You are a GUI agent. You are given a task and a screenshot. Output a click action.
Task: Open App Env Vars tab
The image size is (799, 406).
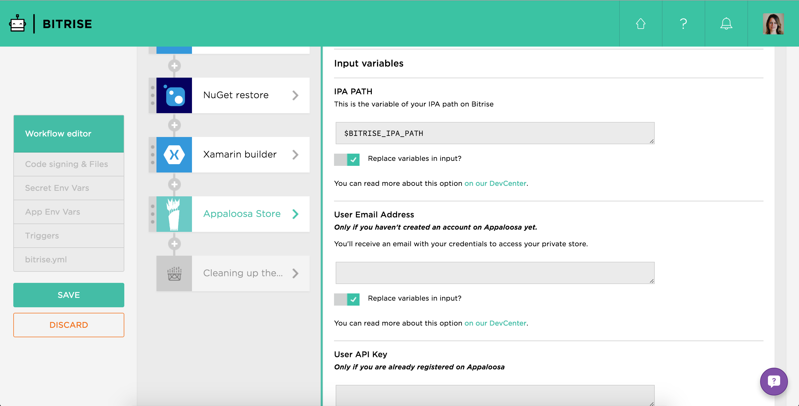(69, 212)
